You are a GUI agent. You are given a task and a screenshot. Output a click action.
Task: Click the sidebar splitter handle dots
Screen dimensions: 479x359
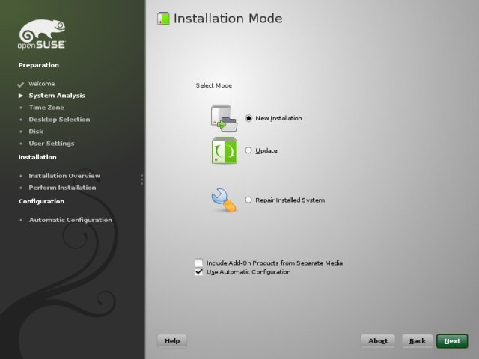pyautogui.click(x=141, y=179)
